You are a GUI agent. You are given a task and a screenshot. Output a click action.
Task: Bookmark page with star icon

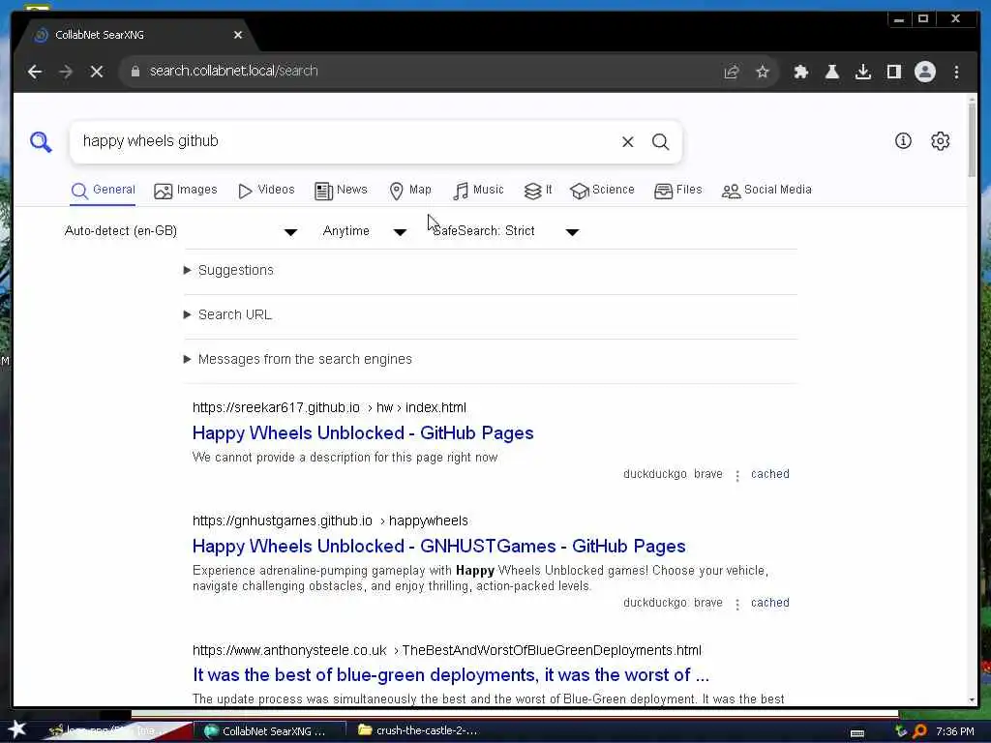[763, 72]
